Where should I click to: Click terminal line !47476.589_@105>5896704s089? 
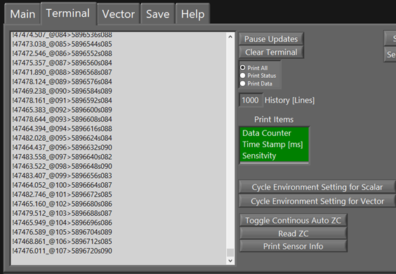(x=62, y=232)
